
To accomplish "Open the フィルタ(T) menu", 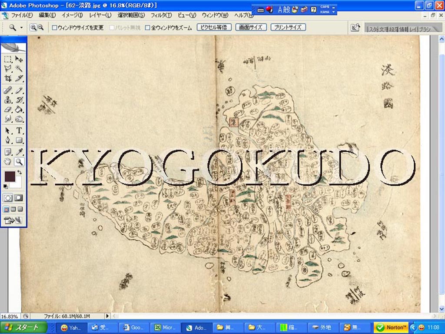I will pyautogui.click(x=161, y=15).
